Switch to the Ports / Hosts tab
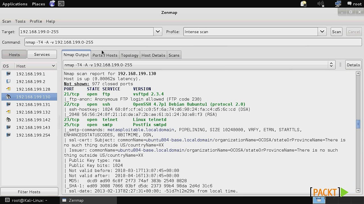This screenshot has width=364, height=204. (x=105, y=55)
